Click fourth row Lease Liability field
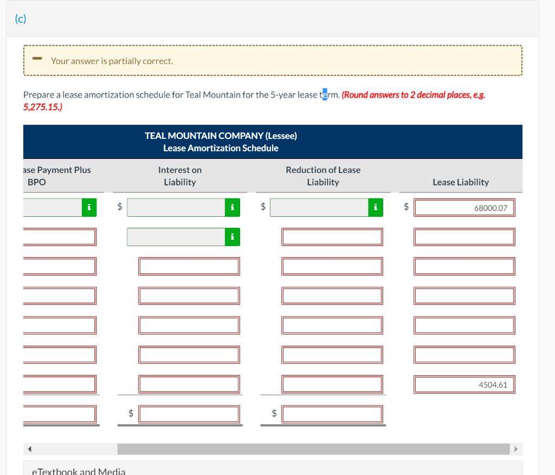This screenshot has height=475, width=555. (x=464, y=296)
